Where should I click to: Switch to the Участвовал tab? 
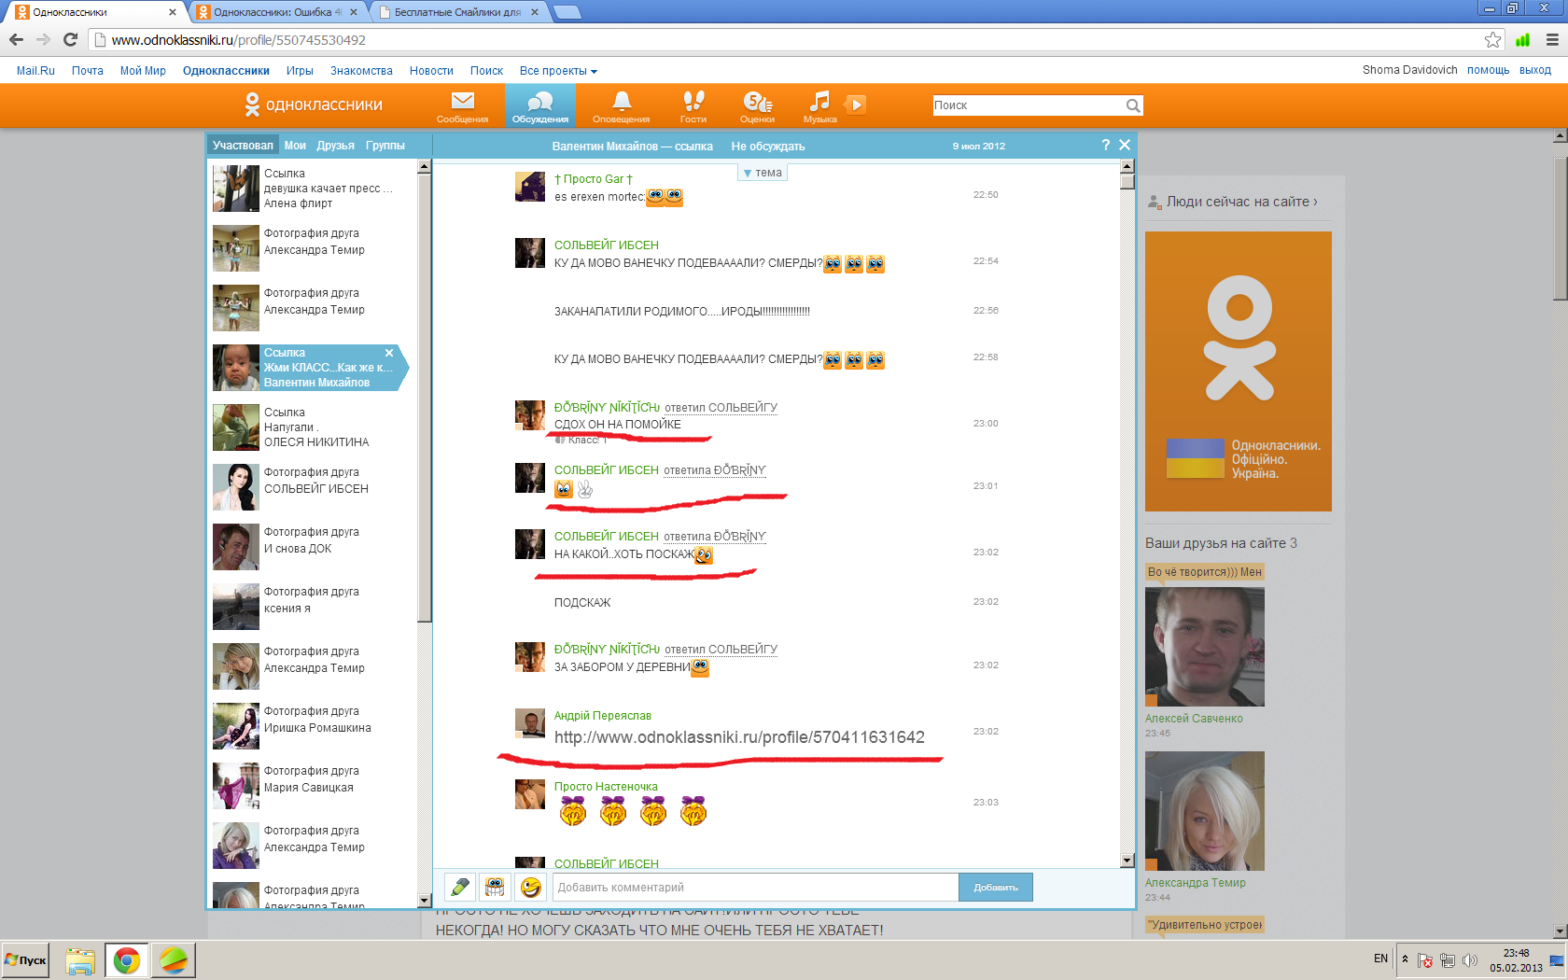click(x=243, y=146)
